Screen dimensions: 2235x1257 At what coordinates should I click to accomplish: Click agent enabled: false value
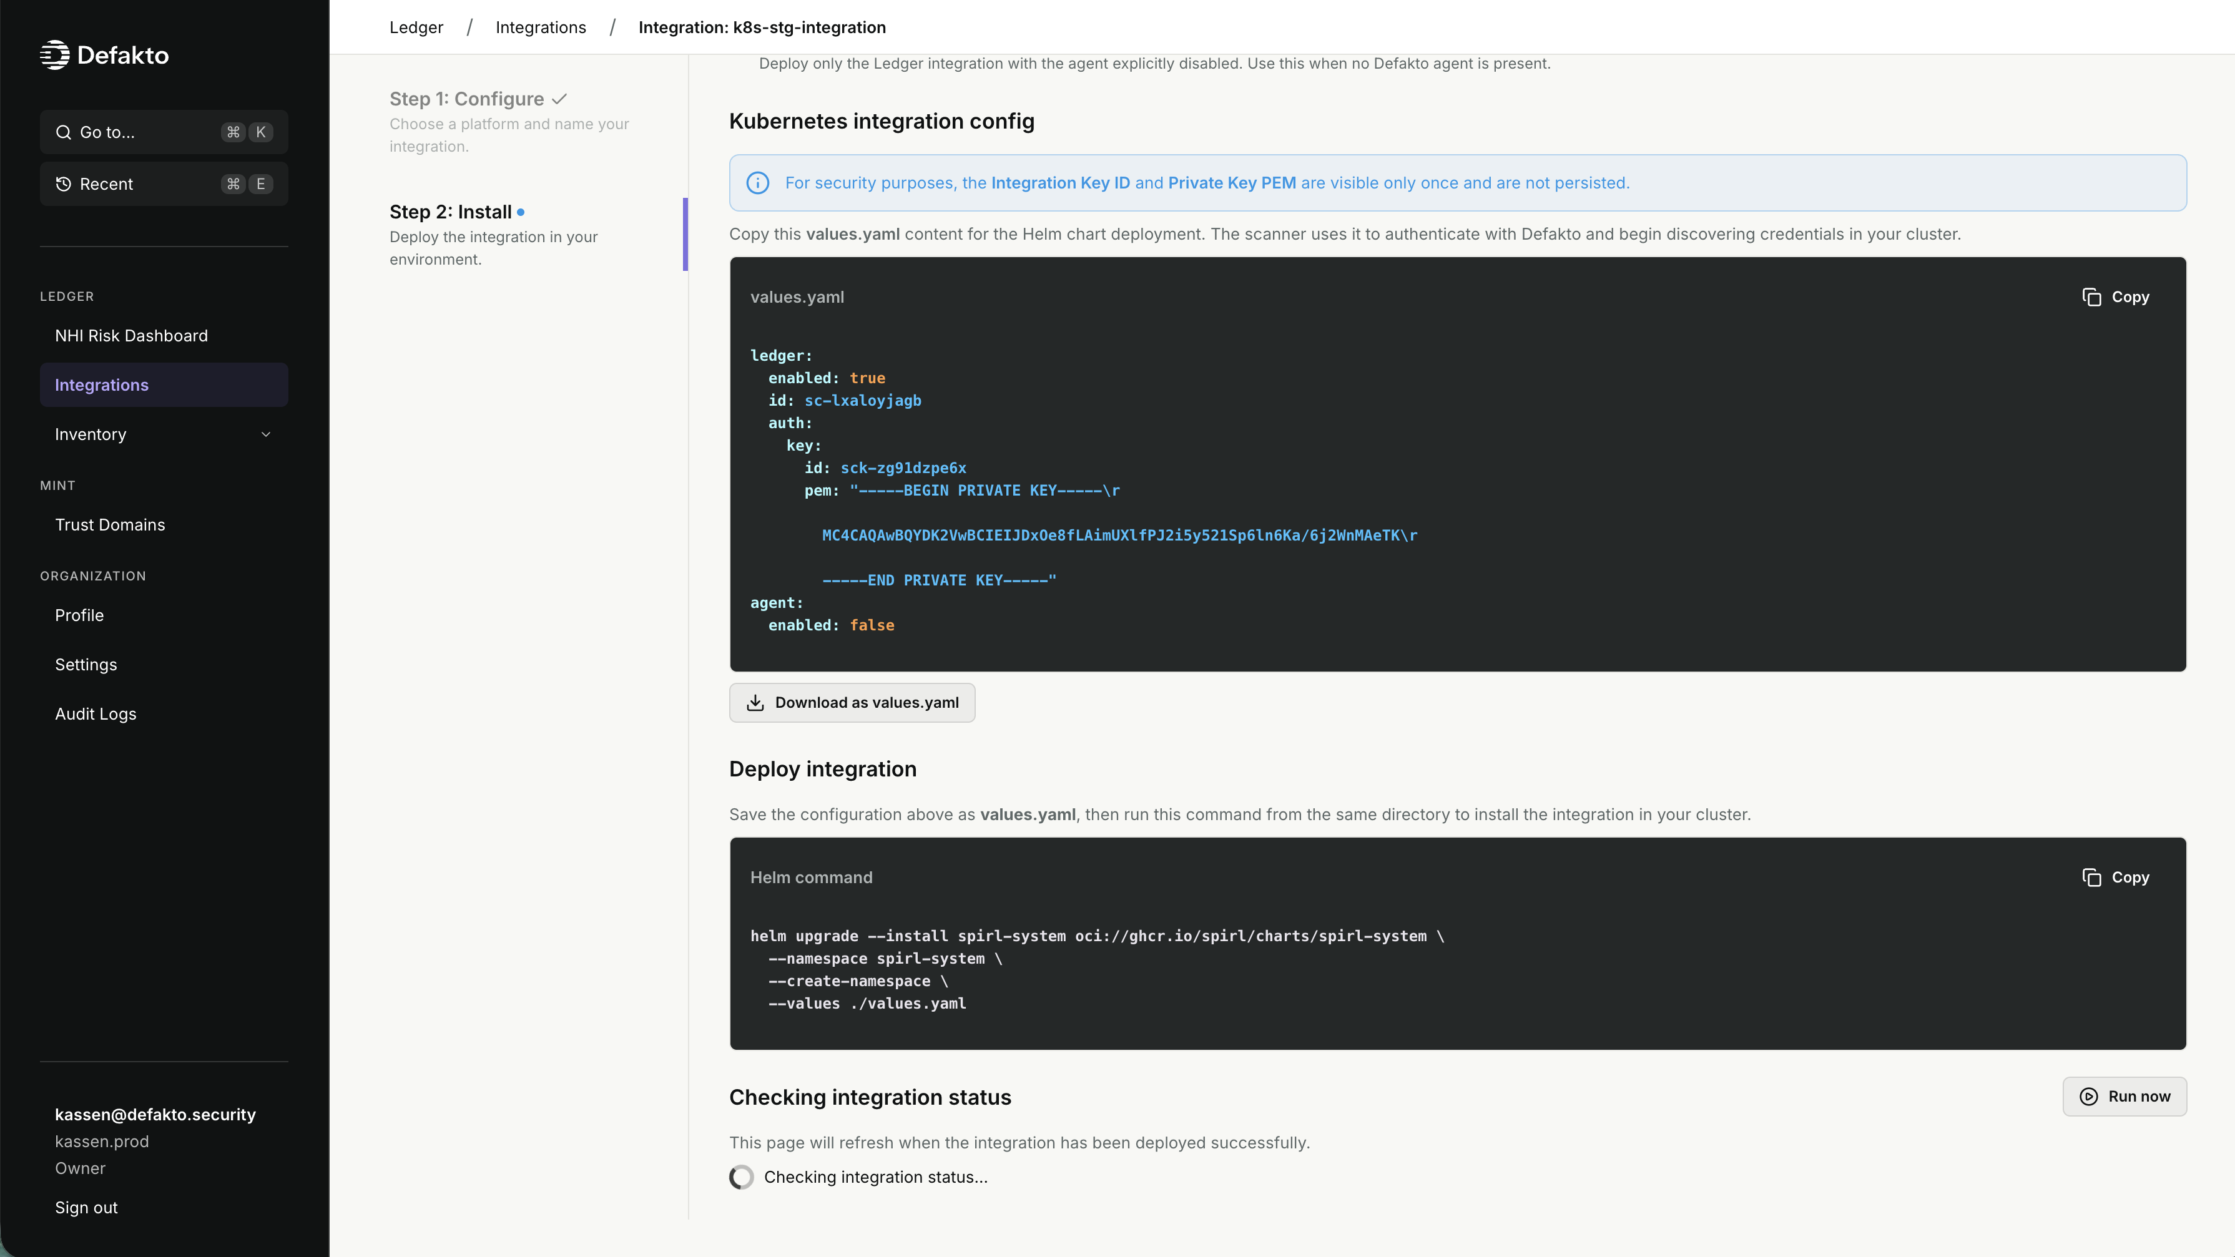point(872,625)
